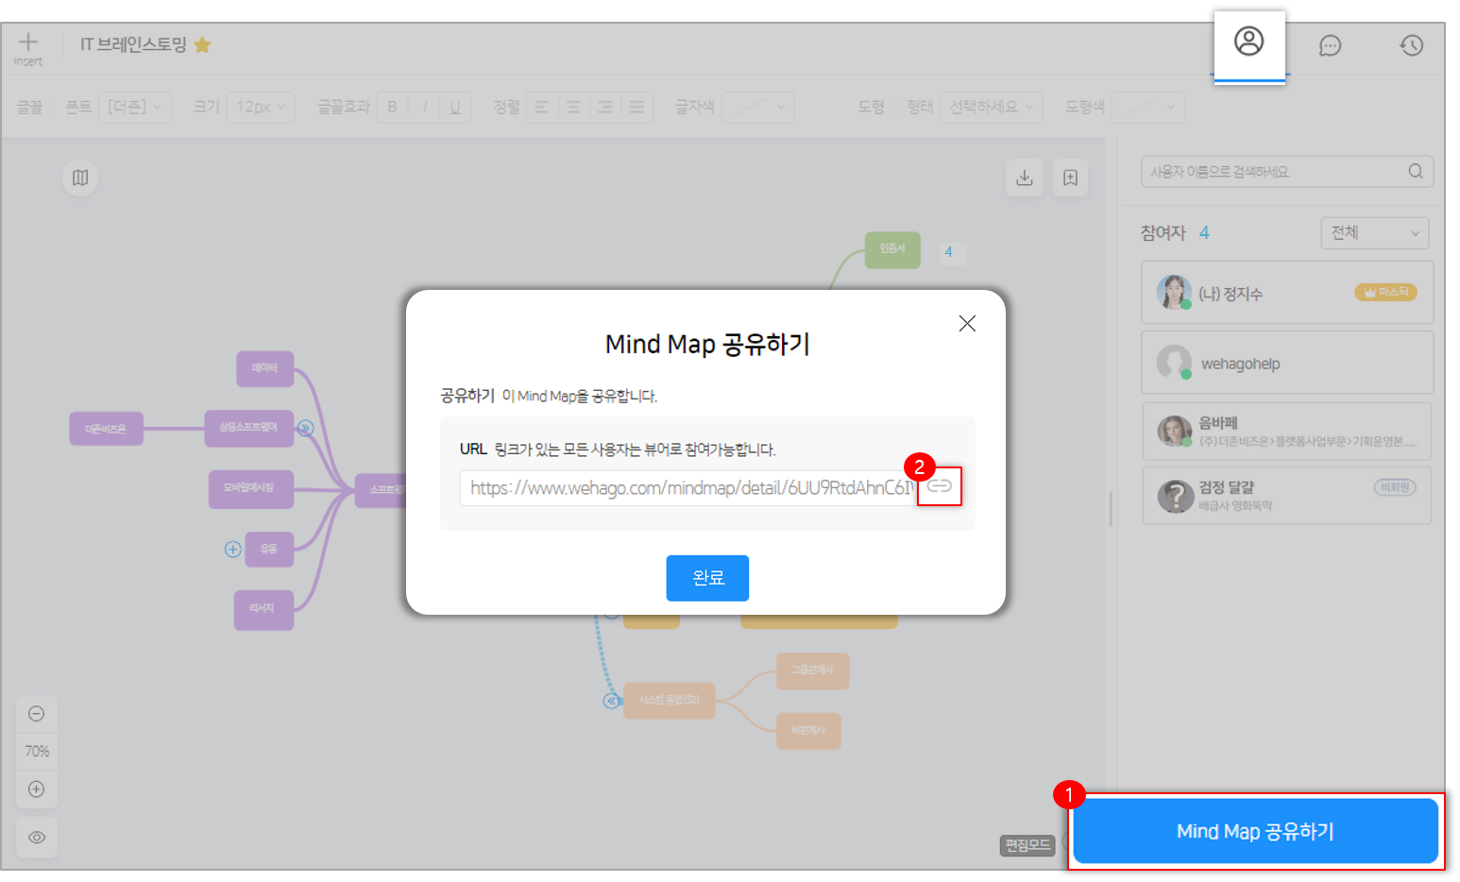This screenshot has height=882, width=1460.
Task: Open the font color picker
Action: tap(757, 107)
